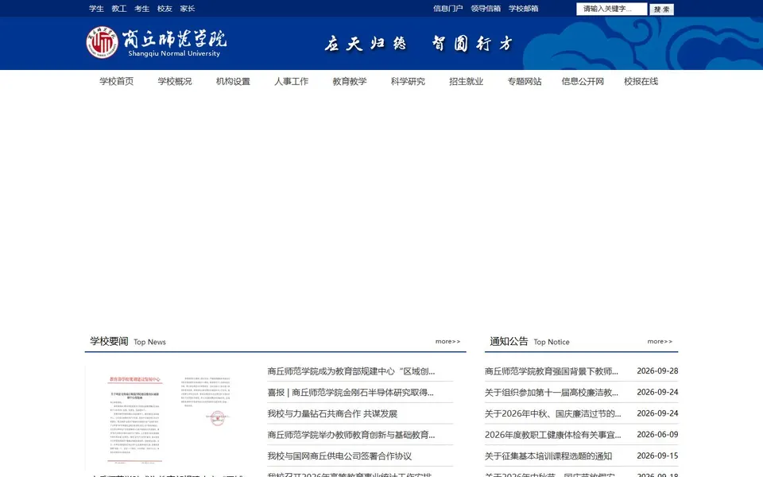763x477 pixels.
Task: Open notice 关于组织参加第十一届高校廉洁教
Action: pyautogui.click(x=552, y=392)
